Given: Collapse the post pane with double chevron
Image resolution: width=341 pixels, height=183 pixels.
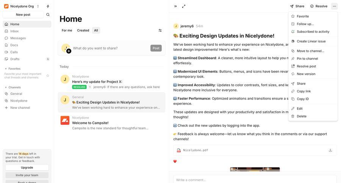Looking at the screenshot, I should click(x=175, y=6).
